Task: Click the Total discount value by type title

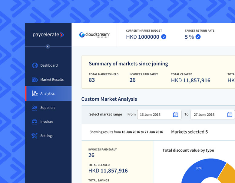Action: coord(188,150)
